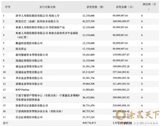
Task: Select lock-up period 6 in BNP Paribas row
Action: pyautogui.click(x=142, y=90)
